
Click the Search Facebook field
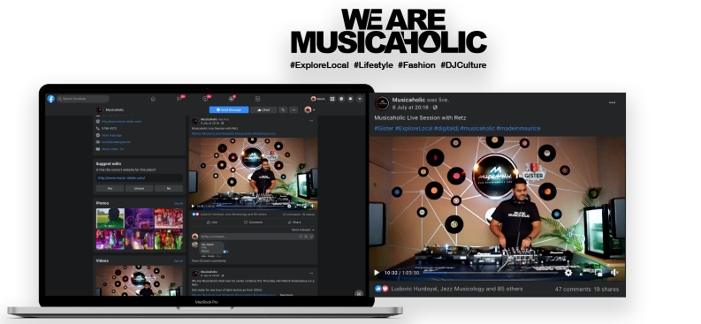83,99
